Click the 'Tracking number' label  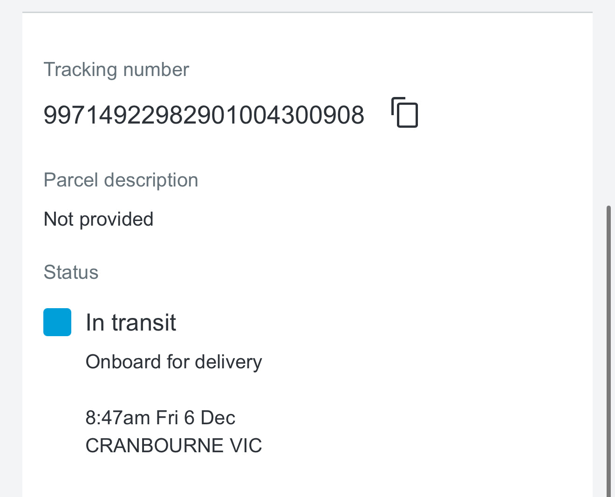tap(116, 70)
